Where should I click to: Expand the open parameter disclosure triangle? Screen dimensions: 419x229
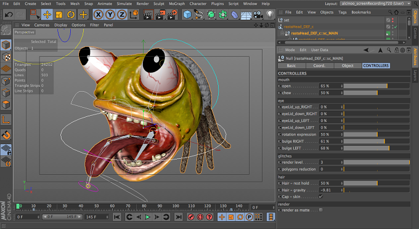tap(280, 86)
